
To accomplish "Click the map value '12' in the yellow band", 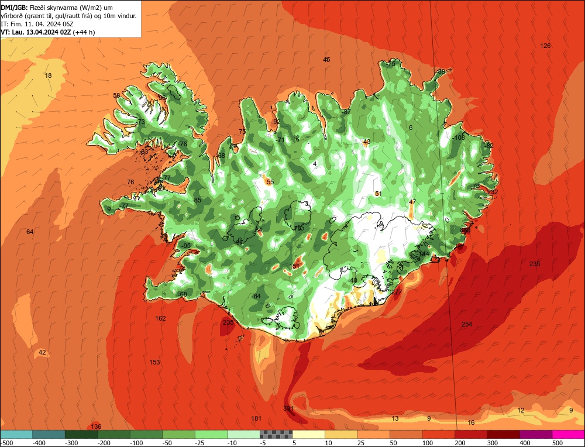I will tap(521, 410).
